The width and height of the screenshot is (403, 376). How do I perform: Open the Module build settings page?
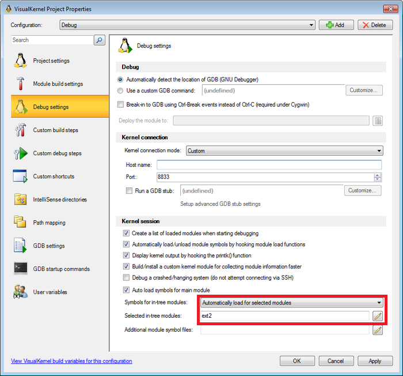click(x=60, y=84)
